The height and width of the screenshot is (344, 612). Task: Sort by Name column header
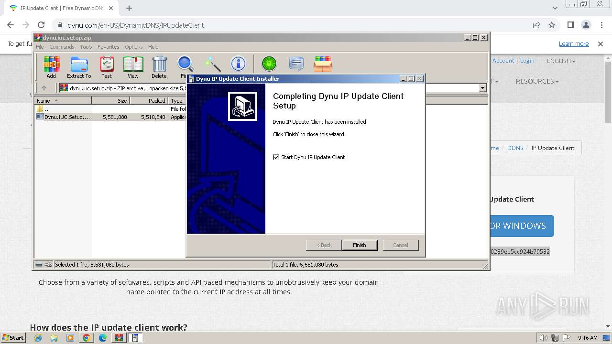click(63, 101)
